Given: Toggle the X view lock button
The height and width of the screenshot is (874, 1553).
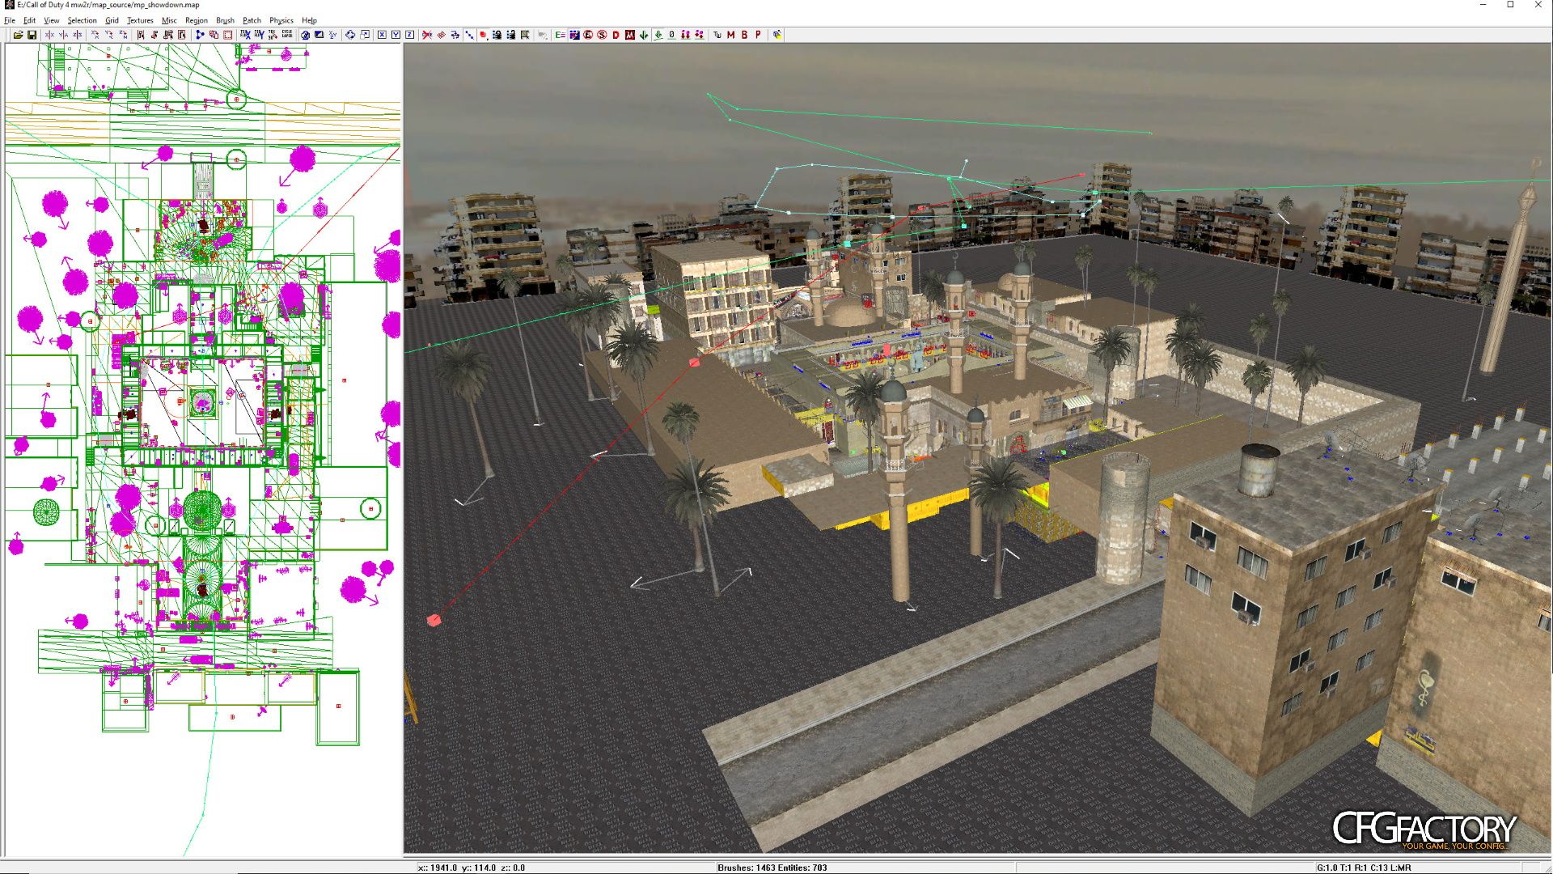Looking at the screenshot, I should pyautogui.click(x=382, y=35).
